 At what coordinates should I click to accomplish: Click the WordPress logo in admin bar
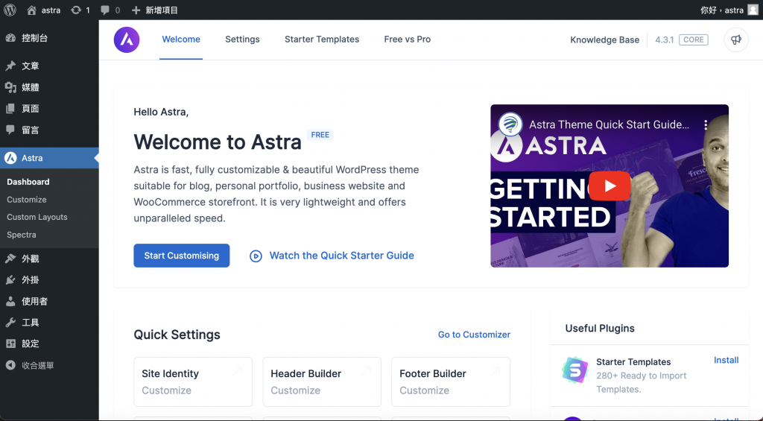pyautogui.click(x=10, y=10)
